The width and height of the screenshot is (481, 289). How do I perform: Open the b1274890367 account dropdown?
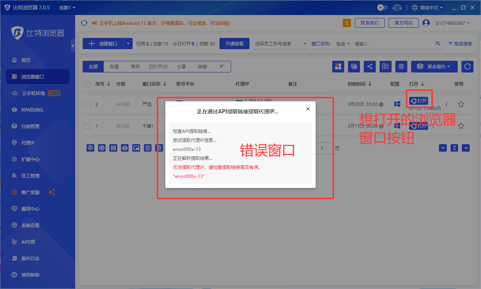453,23
